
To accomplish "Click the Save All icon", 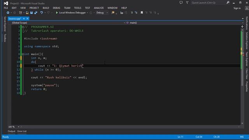I will pyautogui.click(x=36, y=13).
